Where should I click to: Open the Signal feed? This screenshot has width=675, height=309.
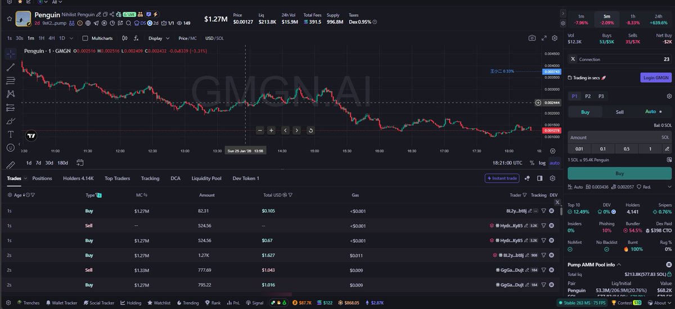tap(255, 303)
